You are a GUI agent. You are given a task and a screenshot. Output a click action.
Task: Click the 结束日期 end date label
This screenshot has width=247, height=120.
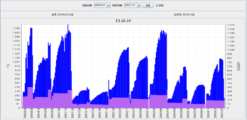[x=117, y=6]
